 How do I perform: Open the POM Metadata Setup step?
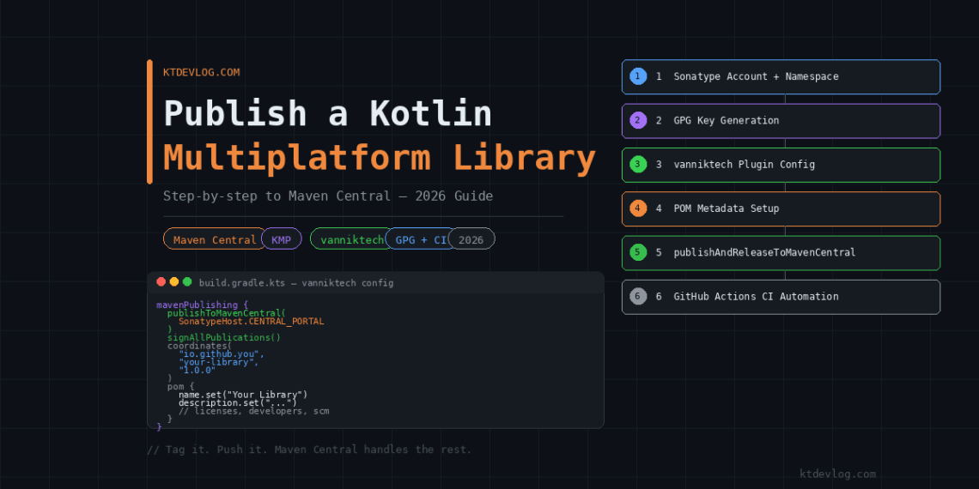point(781,209)
